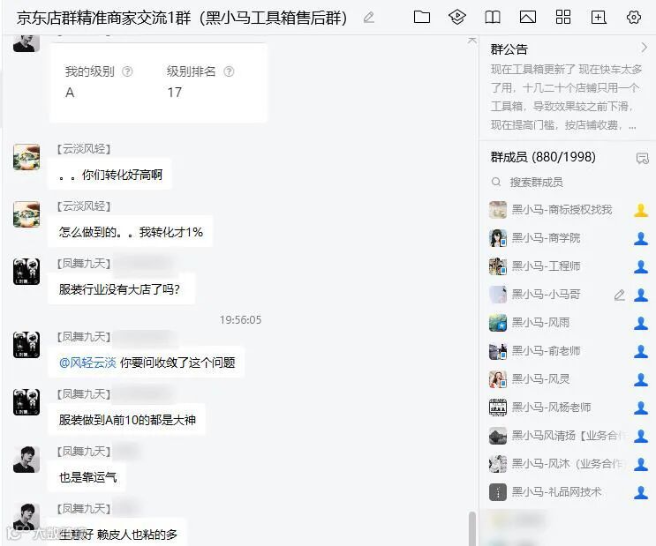
Task: Click 云淡风轻 avatar beside 你们转化好高啊
Action: pyautogui.click(x=26, y=157)
